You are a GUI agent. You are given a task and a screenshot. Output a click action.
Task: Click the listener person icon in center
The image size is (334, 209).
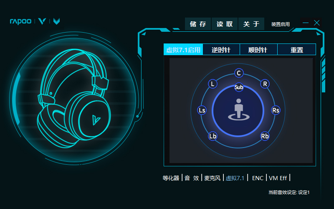(x=238, y=110)
